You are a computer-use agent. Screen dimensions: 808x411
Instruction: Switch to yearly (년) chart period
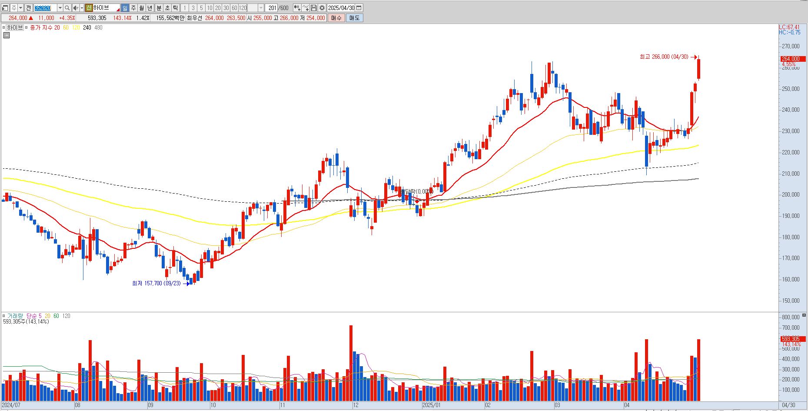[150, 8]
